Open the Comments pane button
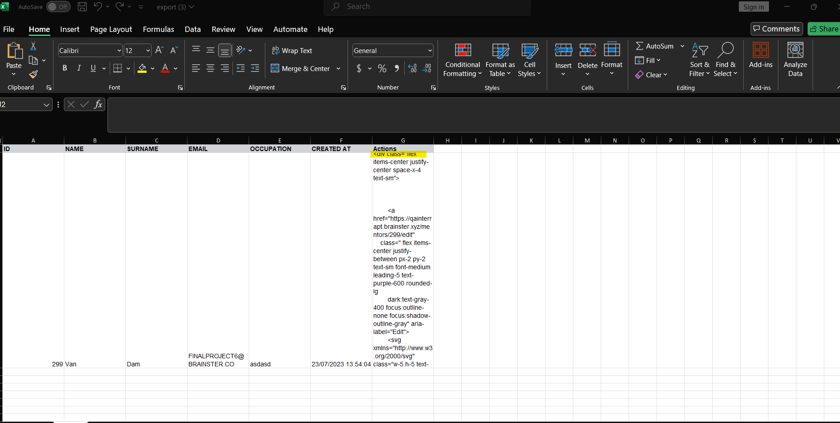The height and width of the screenshot is (423, 840). (776, 29)
